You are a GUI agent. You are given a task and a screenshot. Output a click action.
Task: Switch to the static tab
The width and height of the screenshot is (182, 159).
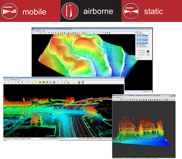coord(152,11)
